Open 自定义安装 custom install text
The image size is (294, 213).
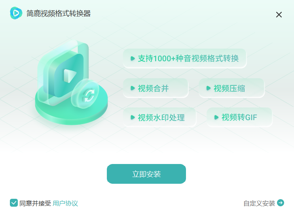259,203
